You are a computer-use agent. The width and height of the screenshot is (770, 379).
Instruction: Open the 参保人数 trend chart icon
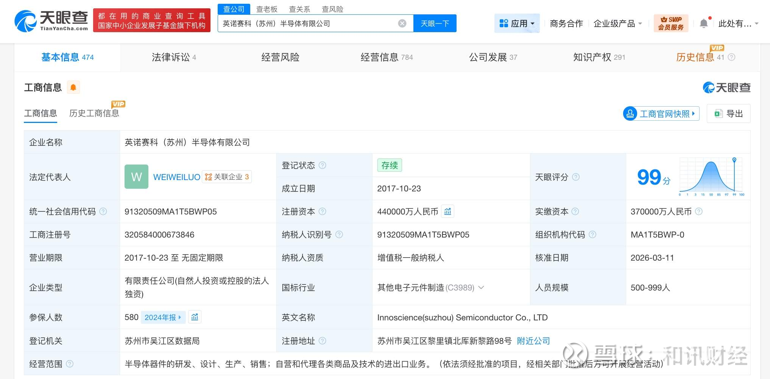[195, 317]
